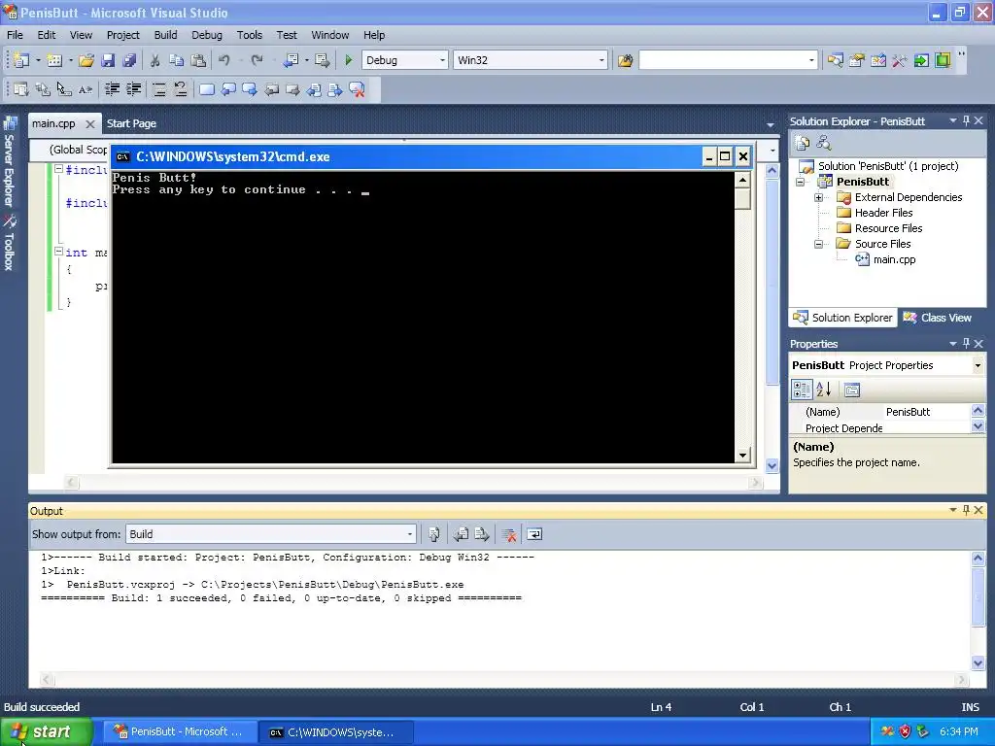
Task: Open the Tools menu
Action: click(x=250, y=35)
